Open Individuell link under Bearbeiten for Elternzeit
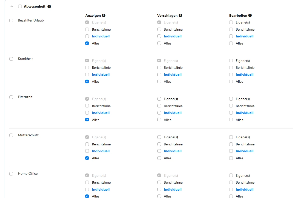The height and width of the screenshot is (198, 293). (244, 113)
